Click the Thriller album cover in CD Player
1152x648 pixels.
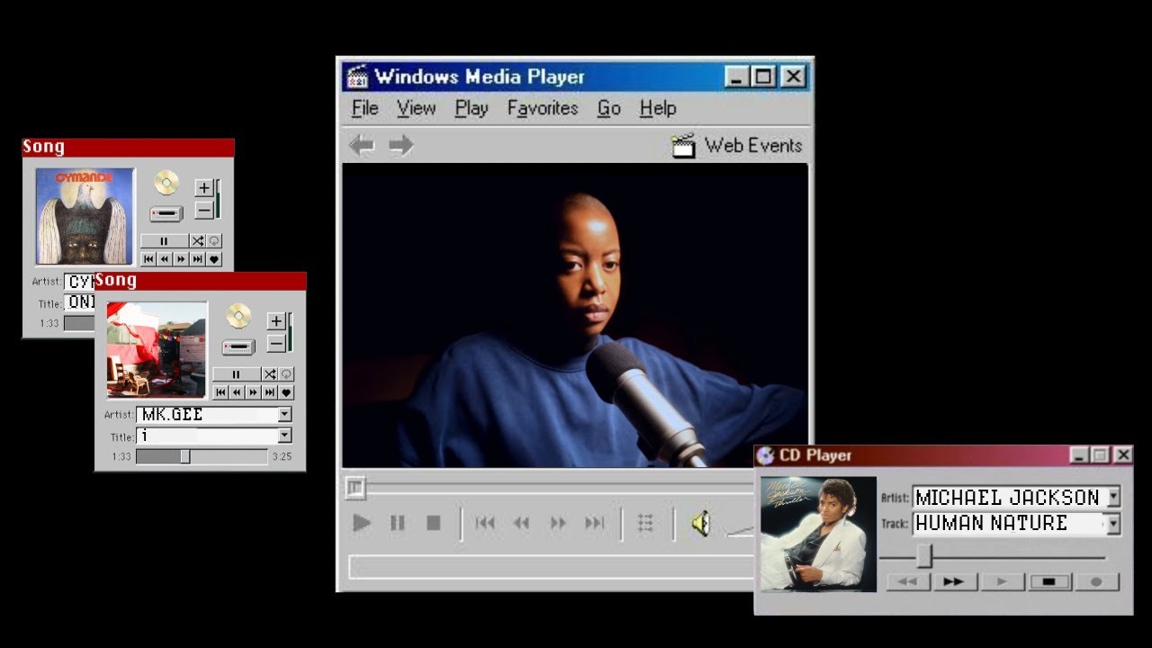(818, 534)
